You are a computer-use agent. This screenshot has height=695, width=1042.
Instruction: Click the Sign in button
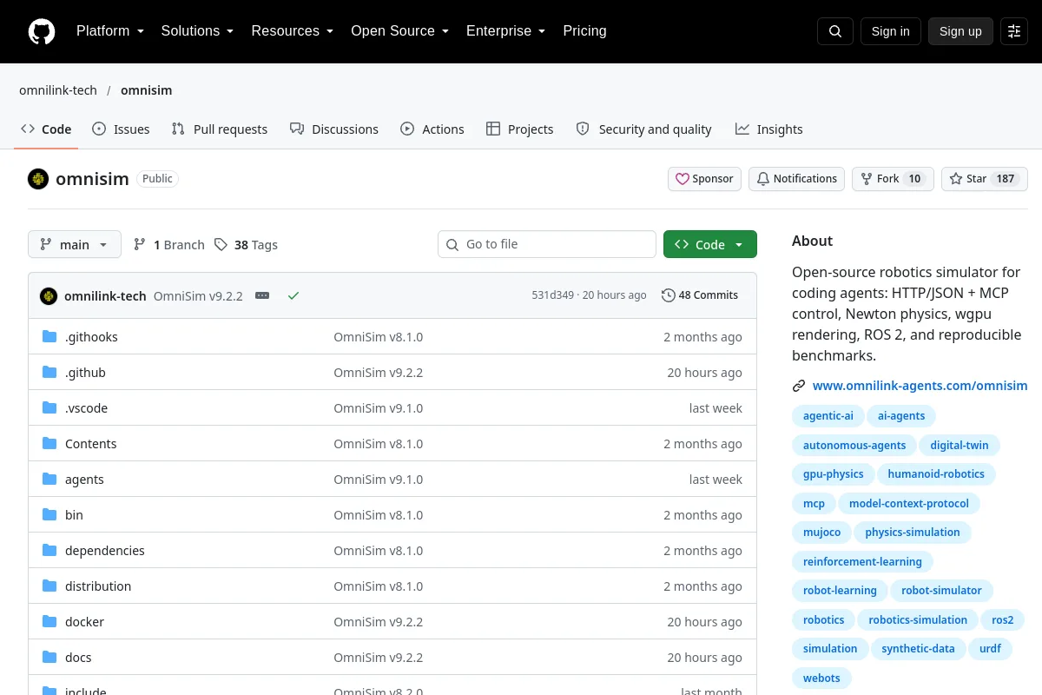890,31
